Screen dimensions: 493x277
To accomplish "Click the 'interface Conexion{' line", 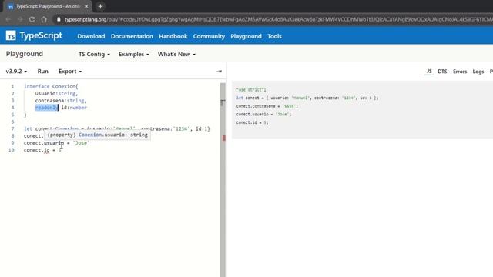I will [51, 86].
